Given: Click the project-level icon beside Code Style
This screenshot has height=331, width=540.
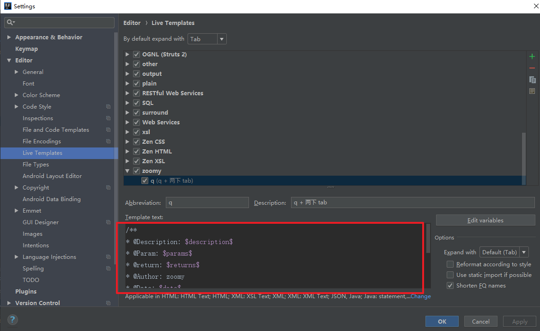Looking at the screenshot, I should click(108, 106).
